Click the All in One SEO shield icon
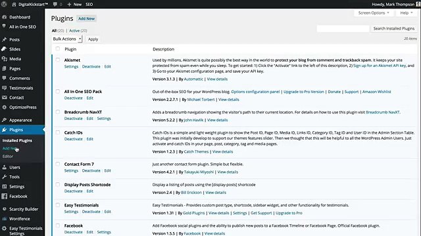Viewport: 421px width, 236px height. pos(5,26)
